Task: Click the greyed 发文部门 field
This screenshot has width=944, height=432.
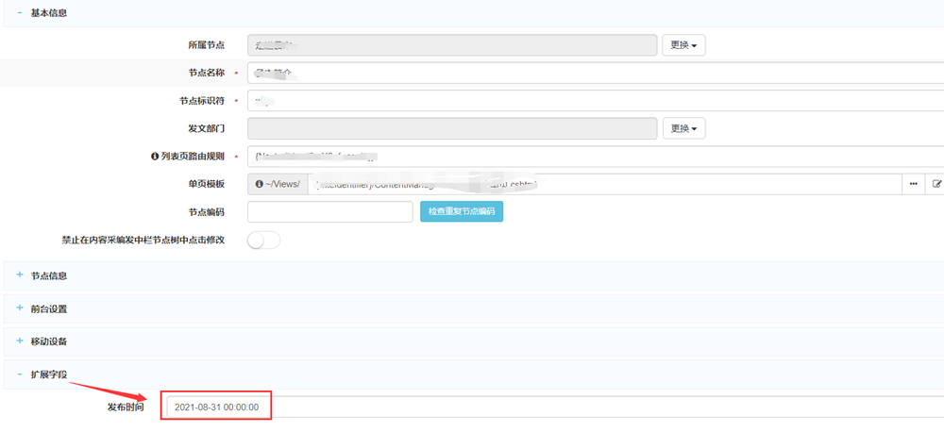Action: pos(452,128)
